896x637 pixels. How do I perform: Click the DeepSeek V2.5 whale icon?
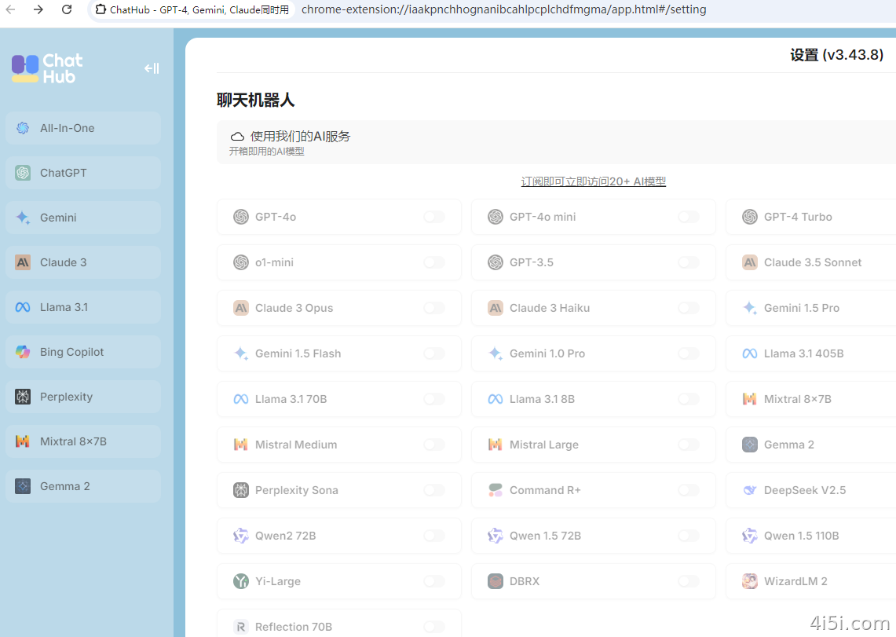point(750,490)
